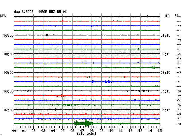Click the DC offset value -43

pyautogui.click(x=179, y=91)
